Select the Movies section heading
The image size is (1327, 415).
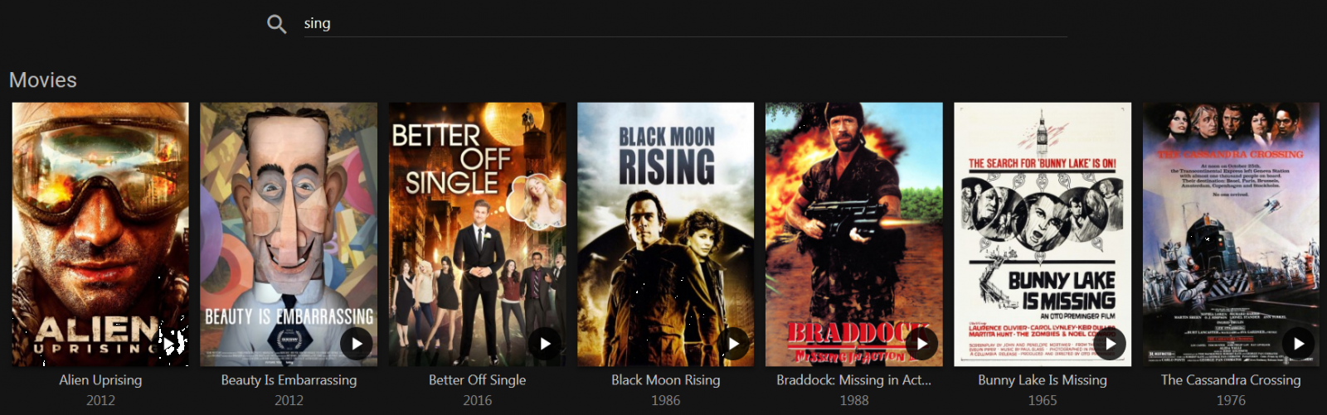(x=43, y=80)
